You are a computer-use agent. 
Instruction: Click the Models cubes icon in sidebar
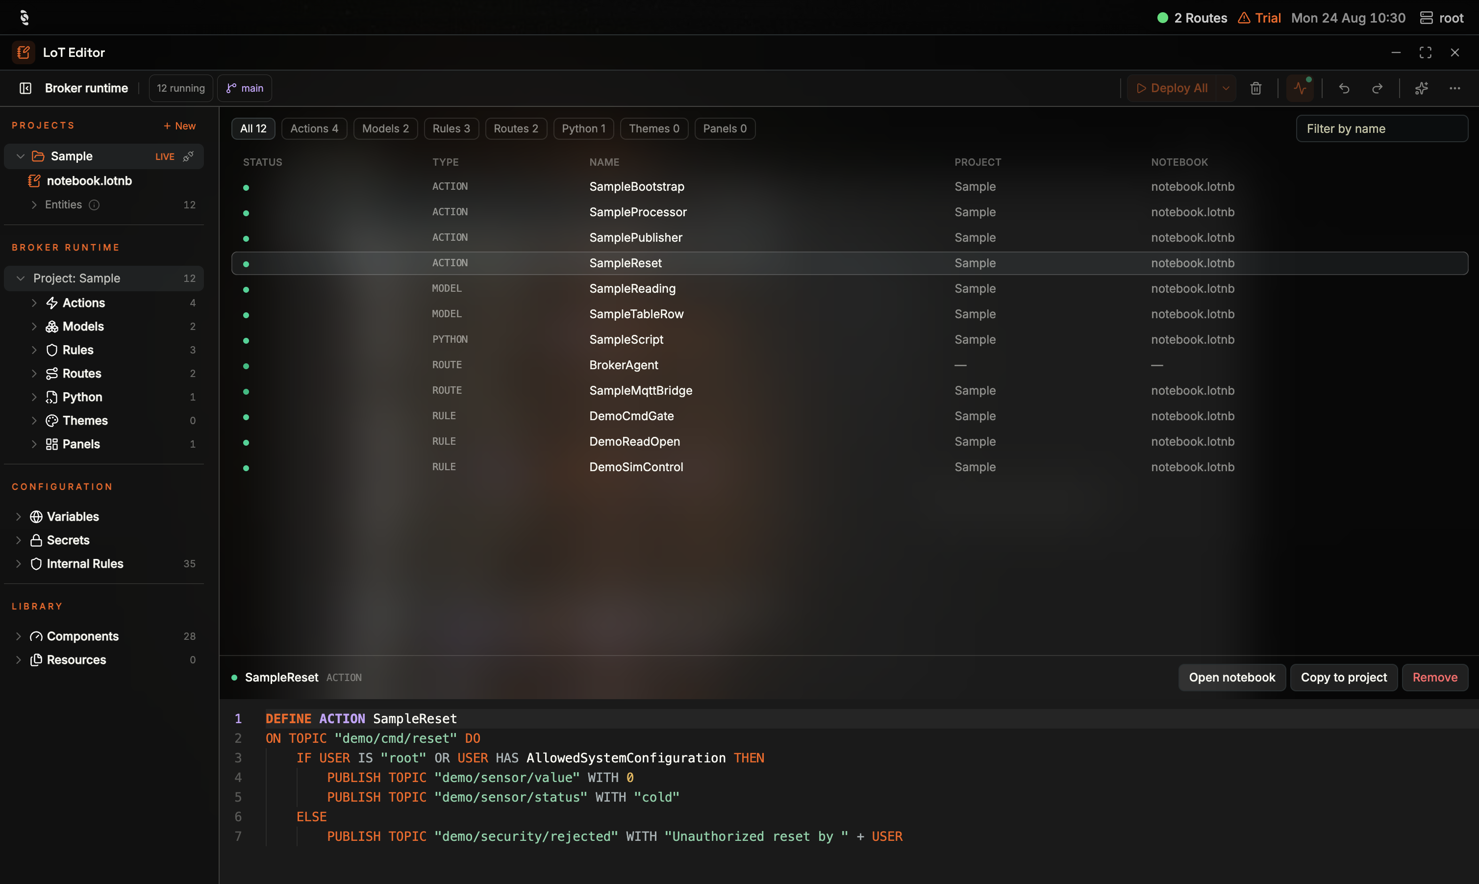click(52, 327)
